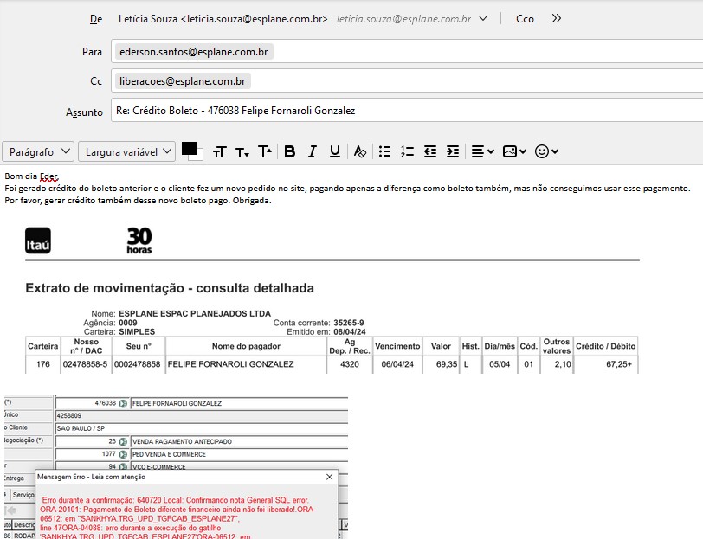Toggle underline formatting

pyautogui.click(x=334, y=151)
